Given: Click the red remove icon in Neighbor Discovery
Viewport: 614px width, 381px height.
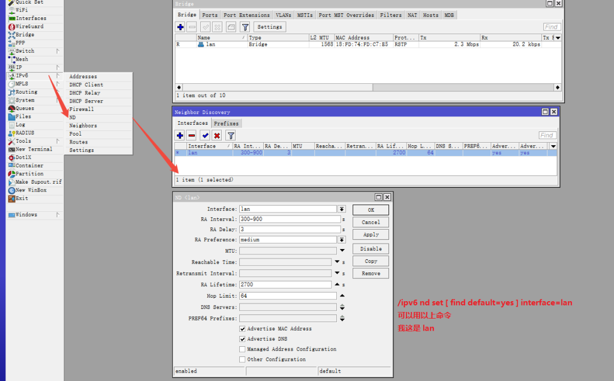Looking at the screenshot, I should pyautogui.click(x=191, y=136).
